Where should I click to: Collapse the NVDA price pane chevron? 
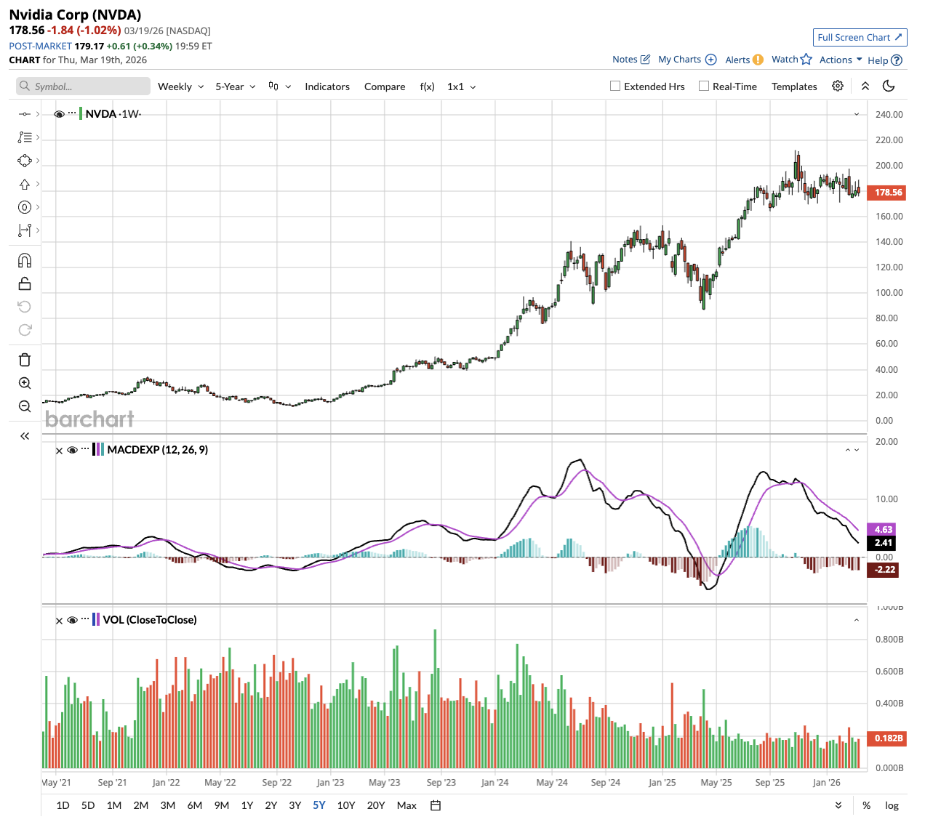pos(857,114)
